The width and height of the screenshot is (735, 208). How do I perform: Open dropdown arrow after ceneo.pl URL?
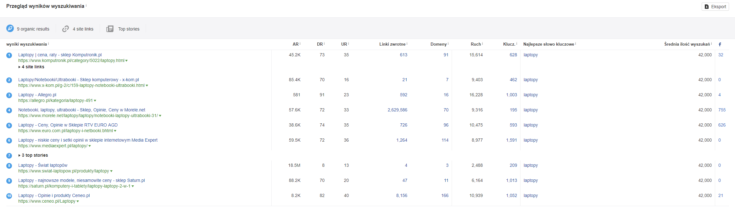pos(78,201)
